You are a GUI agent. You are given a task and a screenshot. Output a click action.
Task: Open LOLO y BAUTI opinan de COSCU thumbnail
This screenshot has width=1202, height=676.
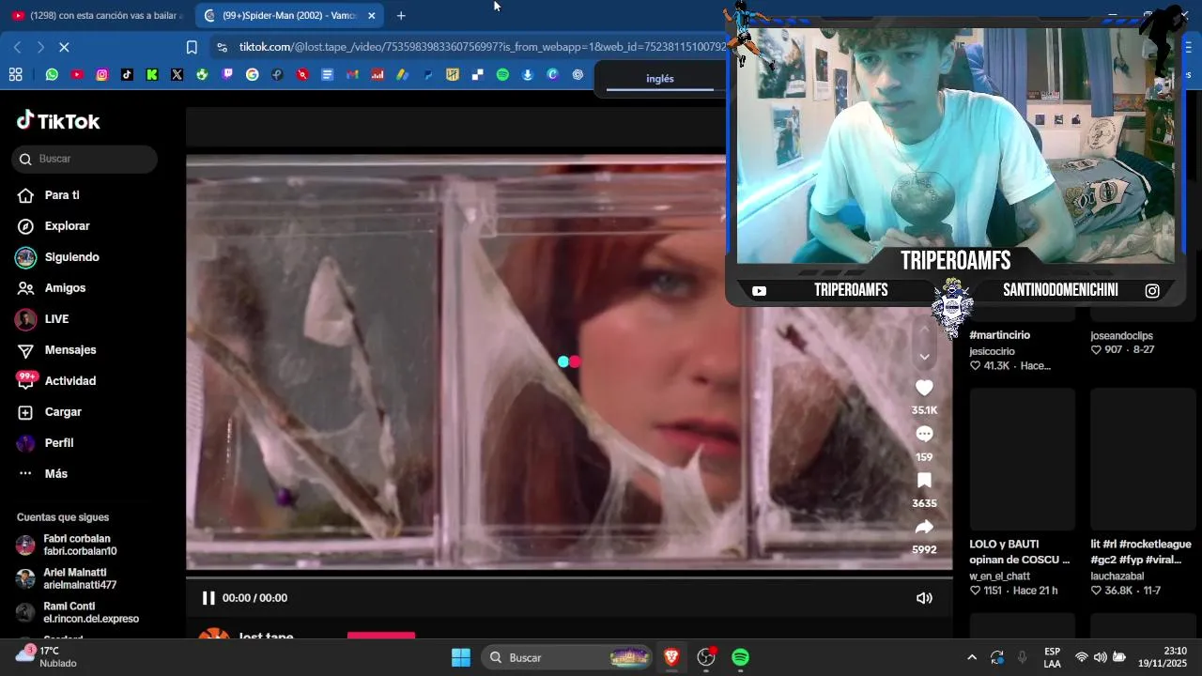[1022, 460]
